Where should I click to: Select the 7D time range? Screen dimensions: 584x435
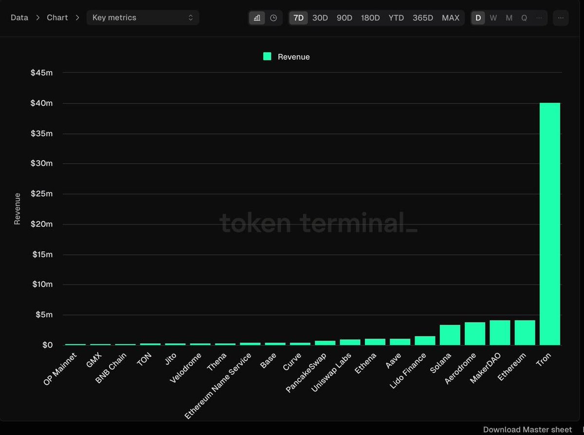pyautogui.click(x=298, y=18)
